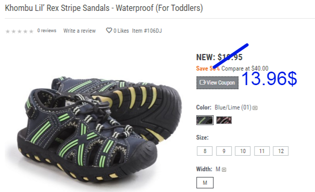Select the Blue/Lime color swatch

tap(205, 120)
